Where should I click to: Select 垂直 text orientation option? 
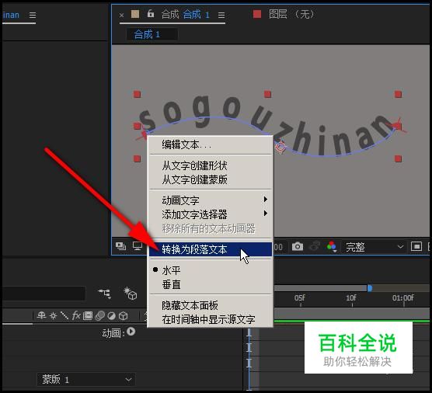[x=211, y=284]
